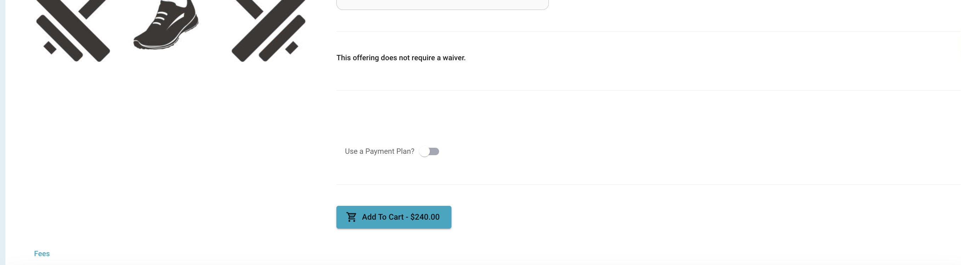Click the small square end of the right dumbbell
This screenshot has height=265, width=961.
292,48
